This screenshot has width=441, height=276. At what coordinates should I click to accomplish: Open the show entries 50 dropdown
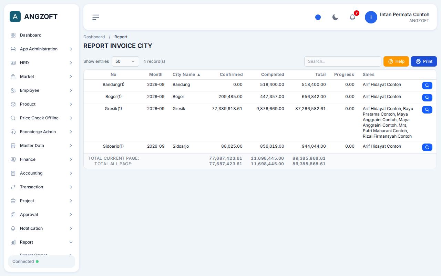(125, 61)
